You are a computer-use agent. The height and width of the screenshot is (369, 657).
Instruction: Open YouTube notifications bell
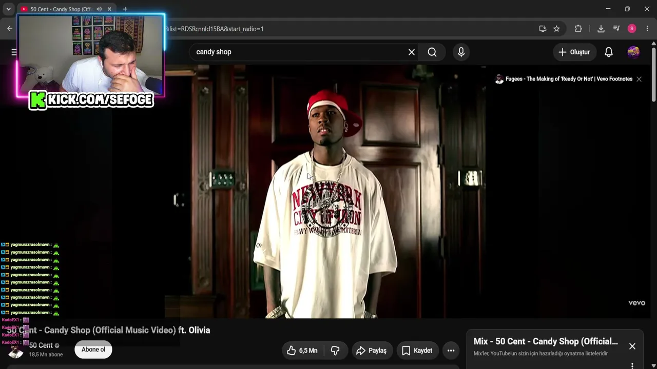(x=609, y=52)
